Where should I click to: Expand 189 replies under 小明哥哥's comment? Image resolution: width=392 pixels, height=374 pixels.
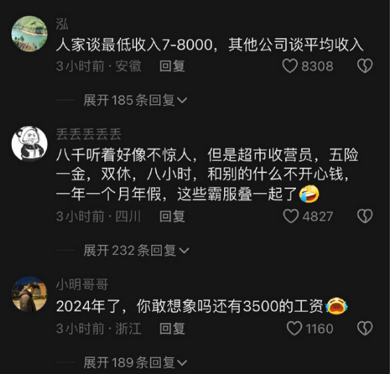pyautogui.click(x=135, y=363)
